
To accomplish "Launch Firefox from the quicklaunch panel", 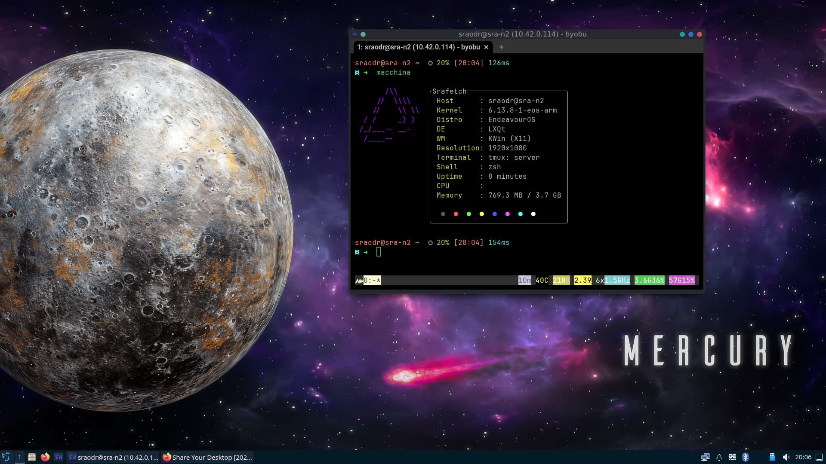I will (x=45, y=457).
